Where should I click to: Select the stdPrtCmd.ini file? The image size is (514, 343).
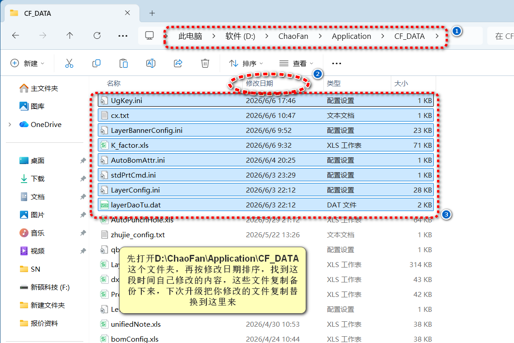click(x=265, y=175)
